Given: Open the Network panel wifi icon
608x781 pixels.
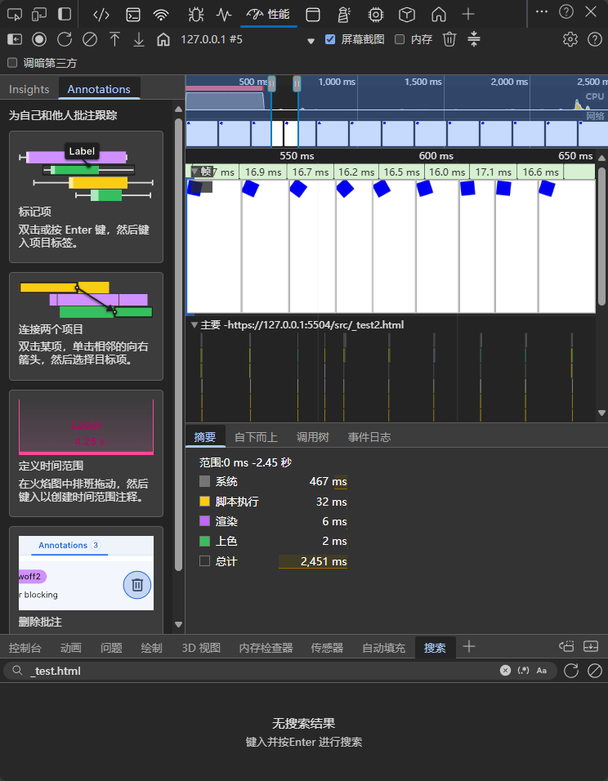Looking at the screenshot, I should coord(161,14).
